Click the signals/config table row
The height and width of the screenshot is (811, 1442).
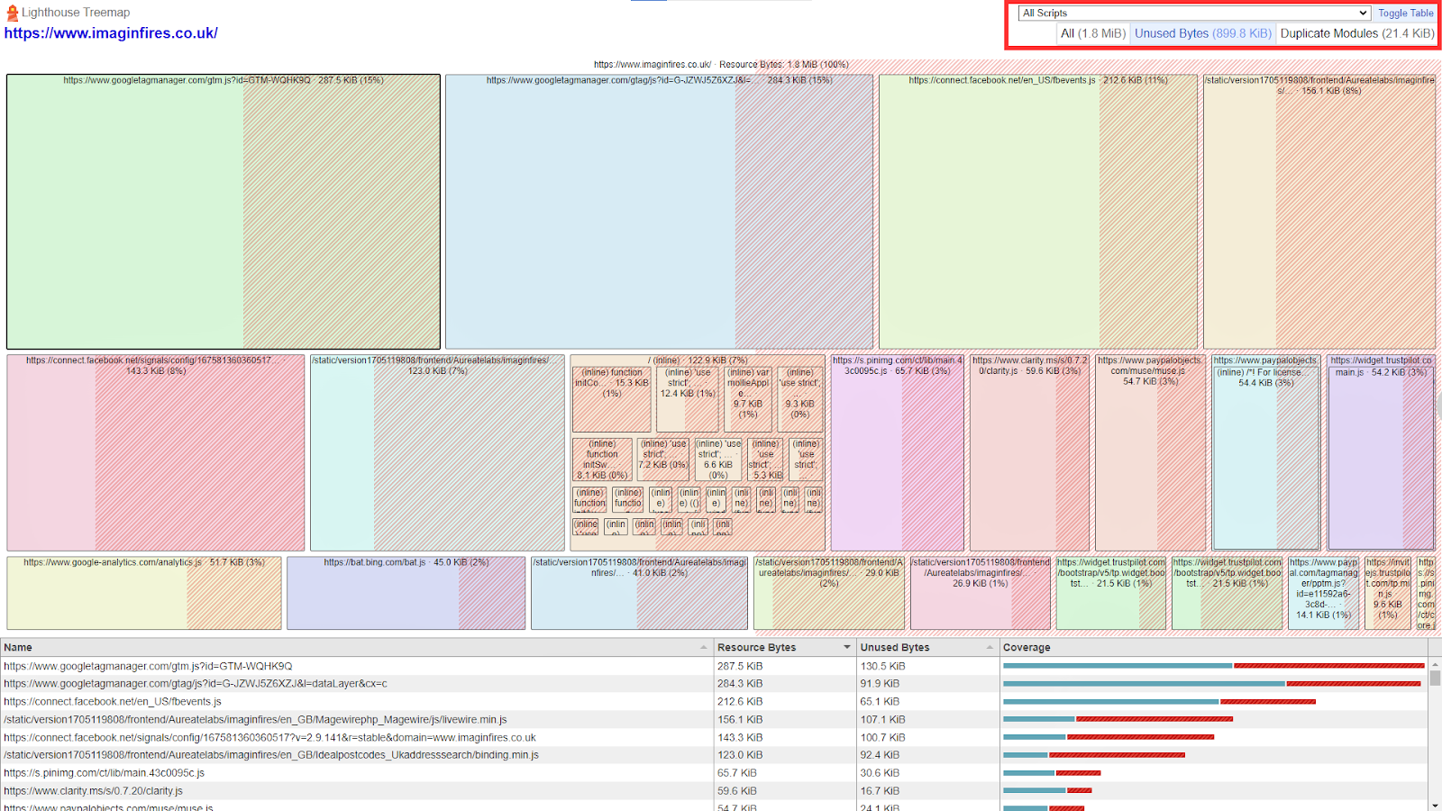pyautogui.click(x=714, y=737)
